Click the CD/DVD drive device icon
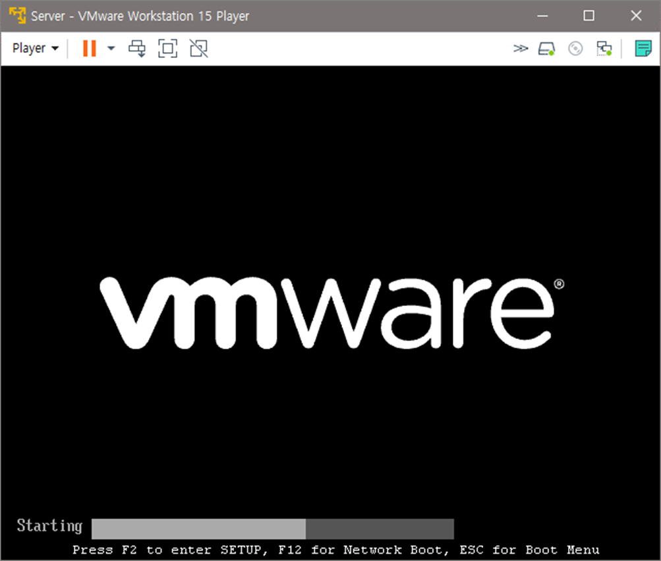 (x=575, y=48)
